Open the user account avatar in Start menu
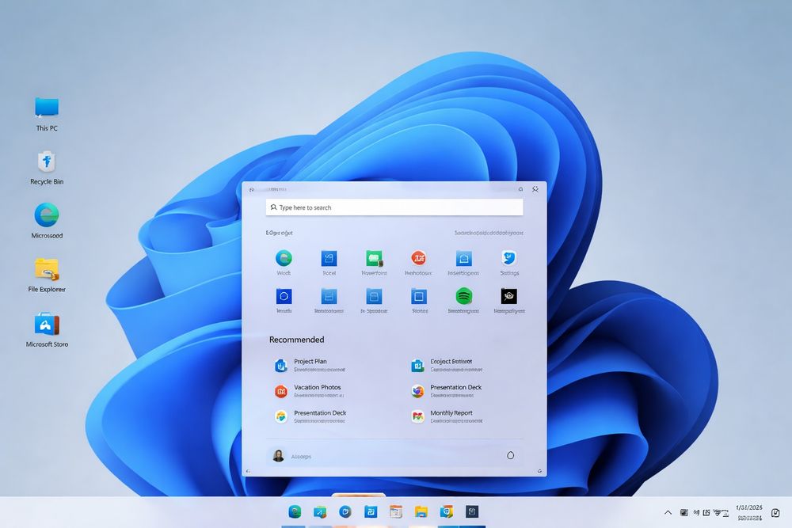Viewport: 792px width, 528px height. click(278, 456)
